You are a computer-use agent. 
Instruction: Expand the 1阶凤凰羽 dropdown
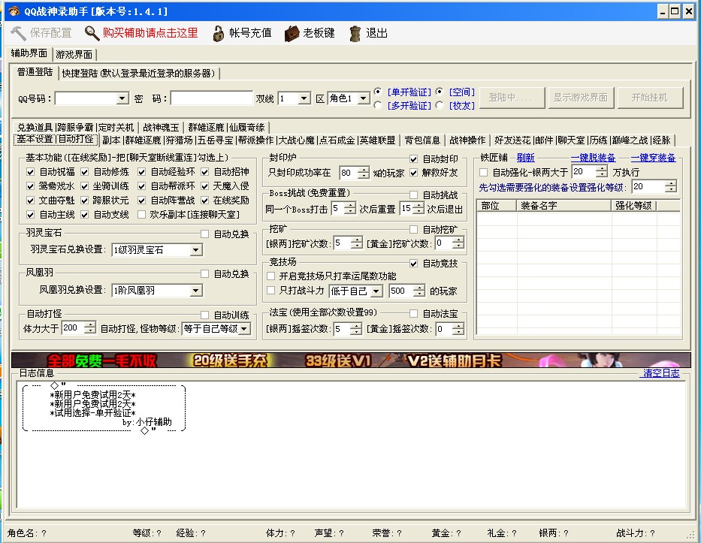[x=195, y=291]
